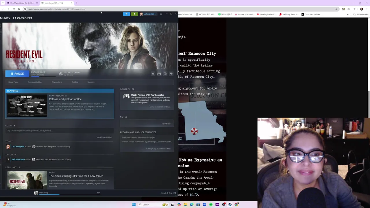The height and width of the screenshot is (208, 370).
Task: Open Store Page tab for the game
Action: point(13,82)
